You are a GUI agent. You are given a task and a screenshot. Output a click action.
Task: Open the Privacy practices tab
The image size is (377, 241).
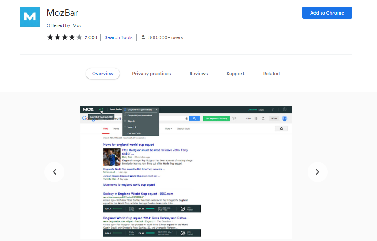(152, 74)
